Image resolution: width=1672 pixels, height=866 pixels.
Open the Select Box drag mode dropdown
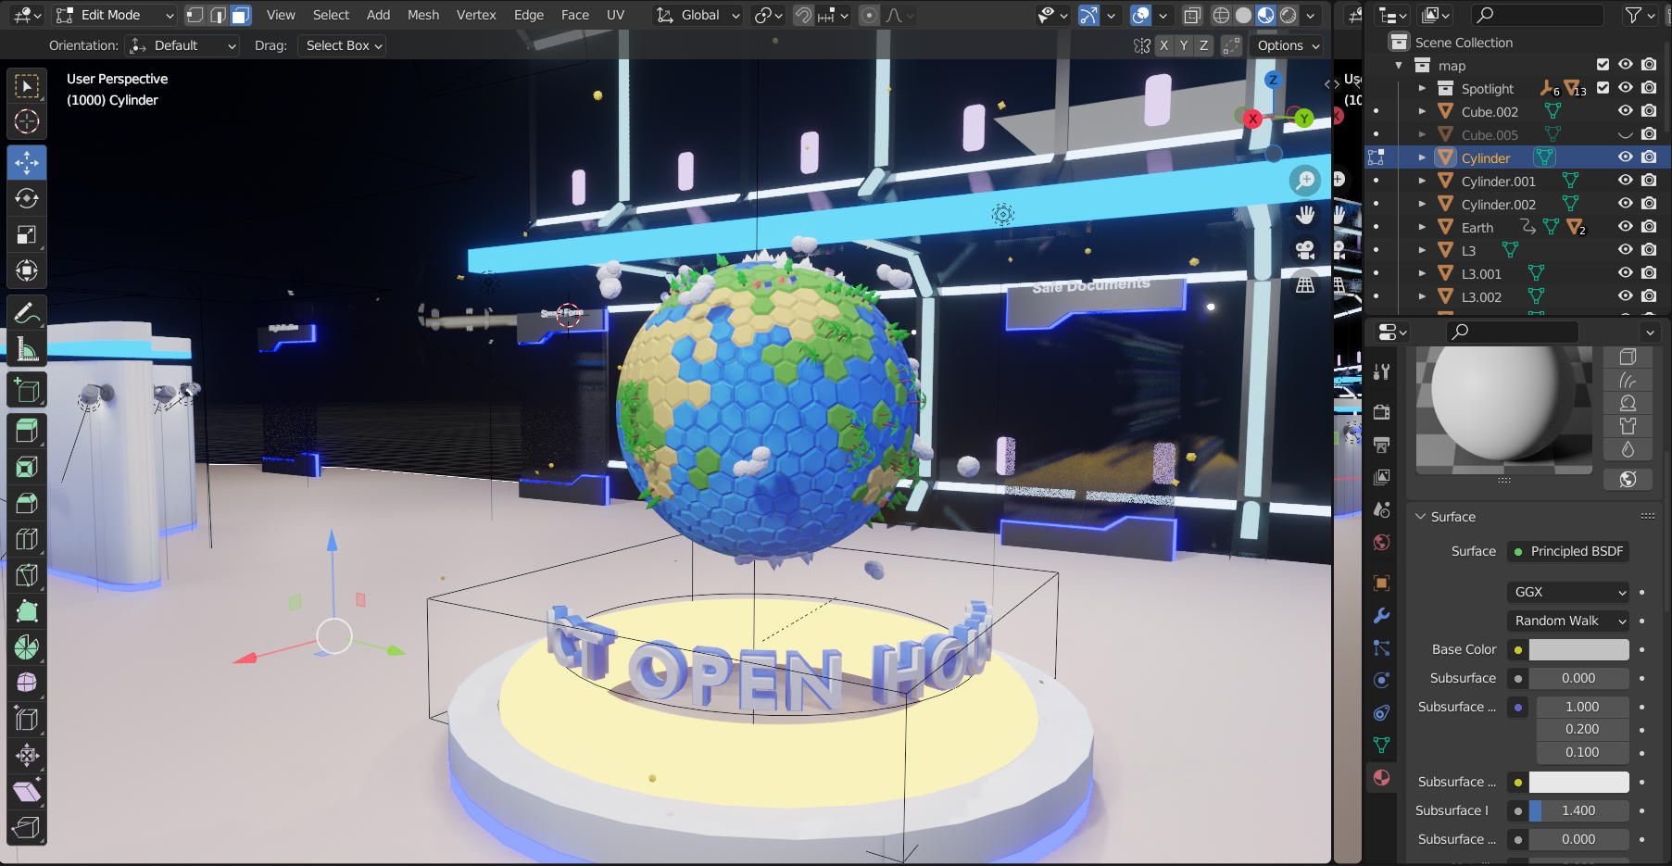[x=341, y=45]
